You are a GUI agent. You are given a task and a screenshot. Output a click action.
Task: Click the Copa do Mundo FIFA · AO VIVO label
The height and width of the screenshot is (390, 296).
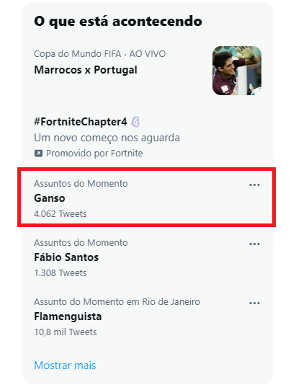click(x=99, y=54)
